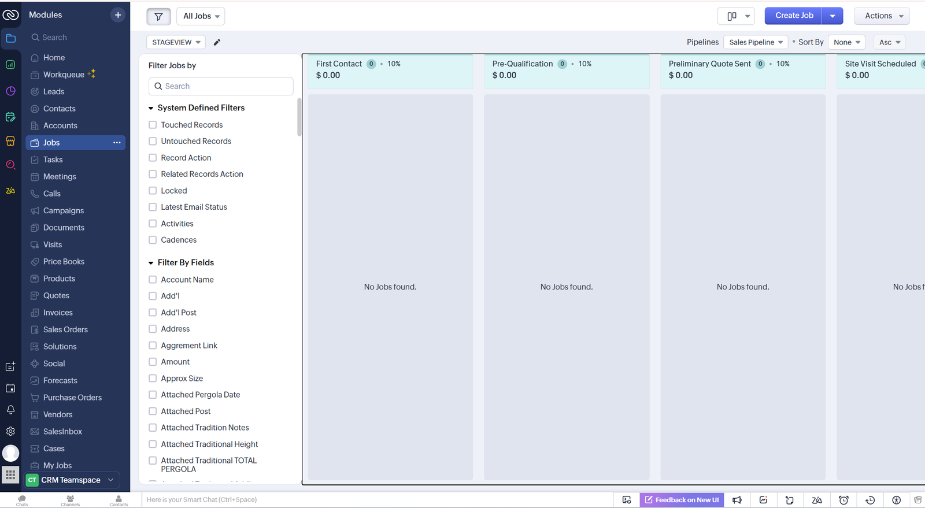Open recent items history icon in bottom bar

coord(870,500)
